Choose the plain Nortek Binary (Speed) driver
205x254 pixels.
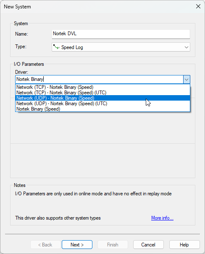click(102, 109)
